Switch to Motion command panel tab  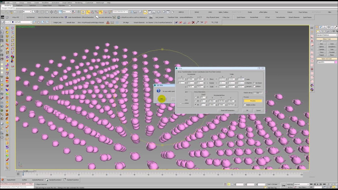[328, 27]
